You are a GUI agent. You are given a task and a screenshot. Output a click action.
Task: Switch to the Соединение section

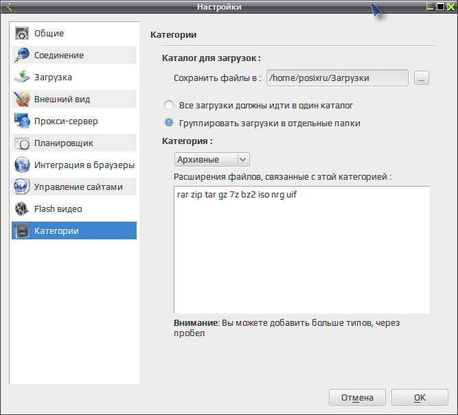click(x=74, y=55)
